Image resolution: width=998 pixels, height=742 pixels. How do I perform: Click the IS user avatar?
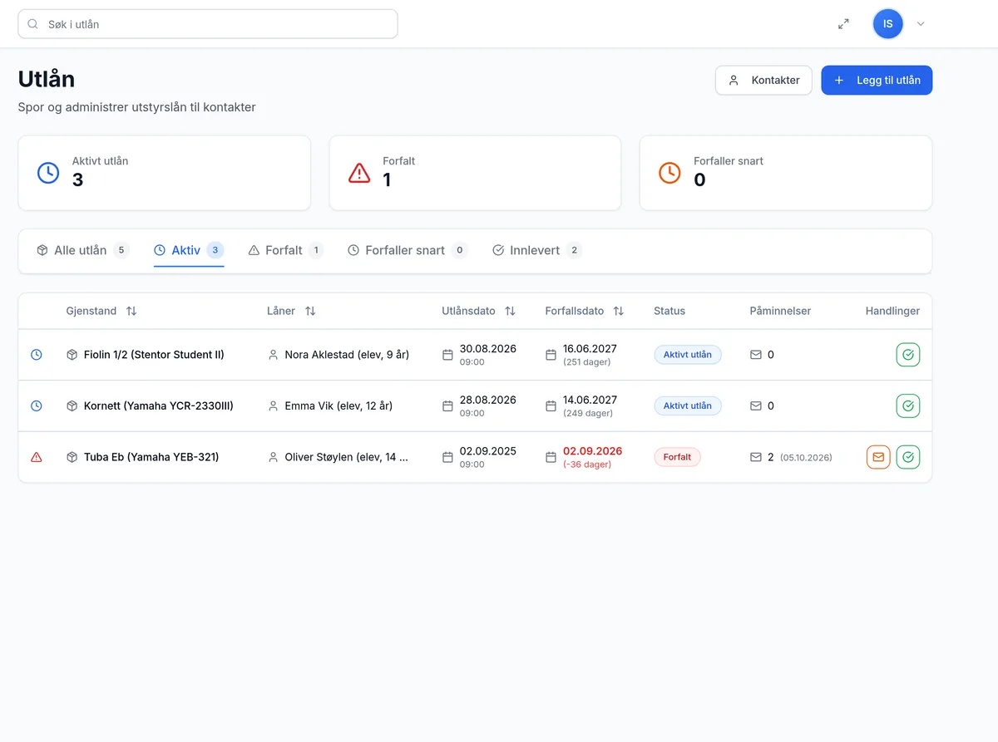pyautogui.click(x=887, y=24)
